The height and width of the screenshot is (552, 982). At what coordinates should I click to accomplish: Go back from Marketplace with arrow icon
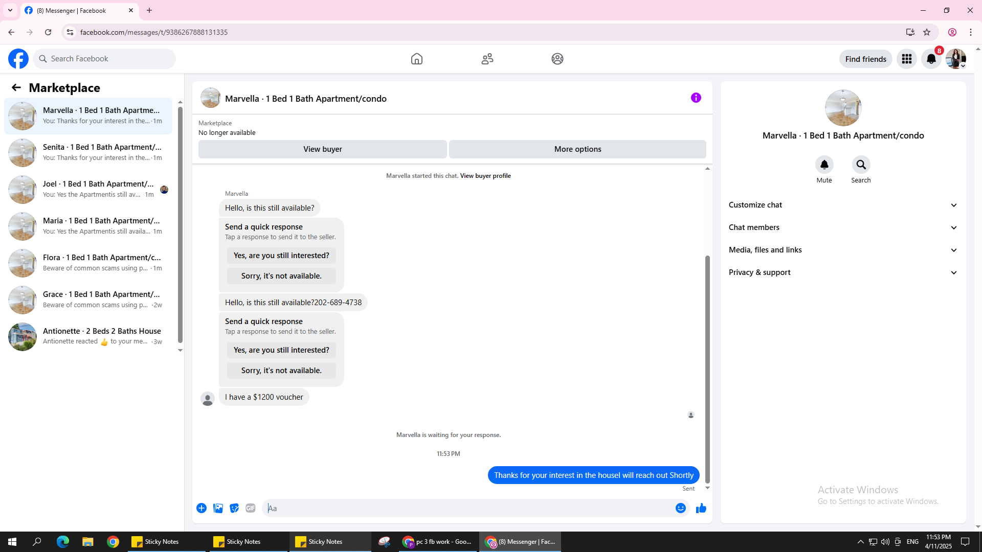click(x=16, y=88)
